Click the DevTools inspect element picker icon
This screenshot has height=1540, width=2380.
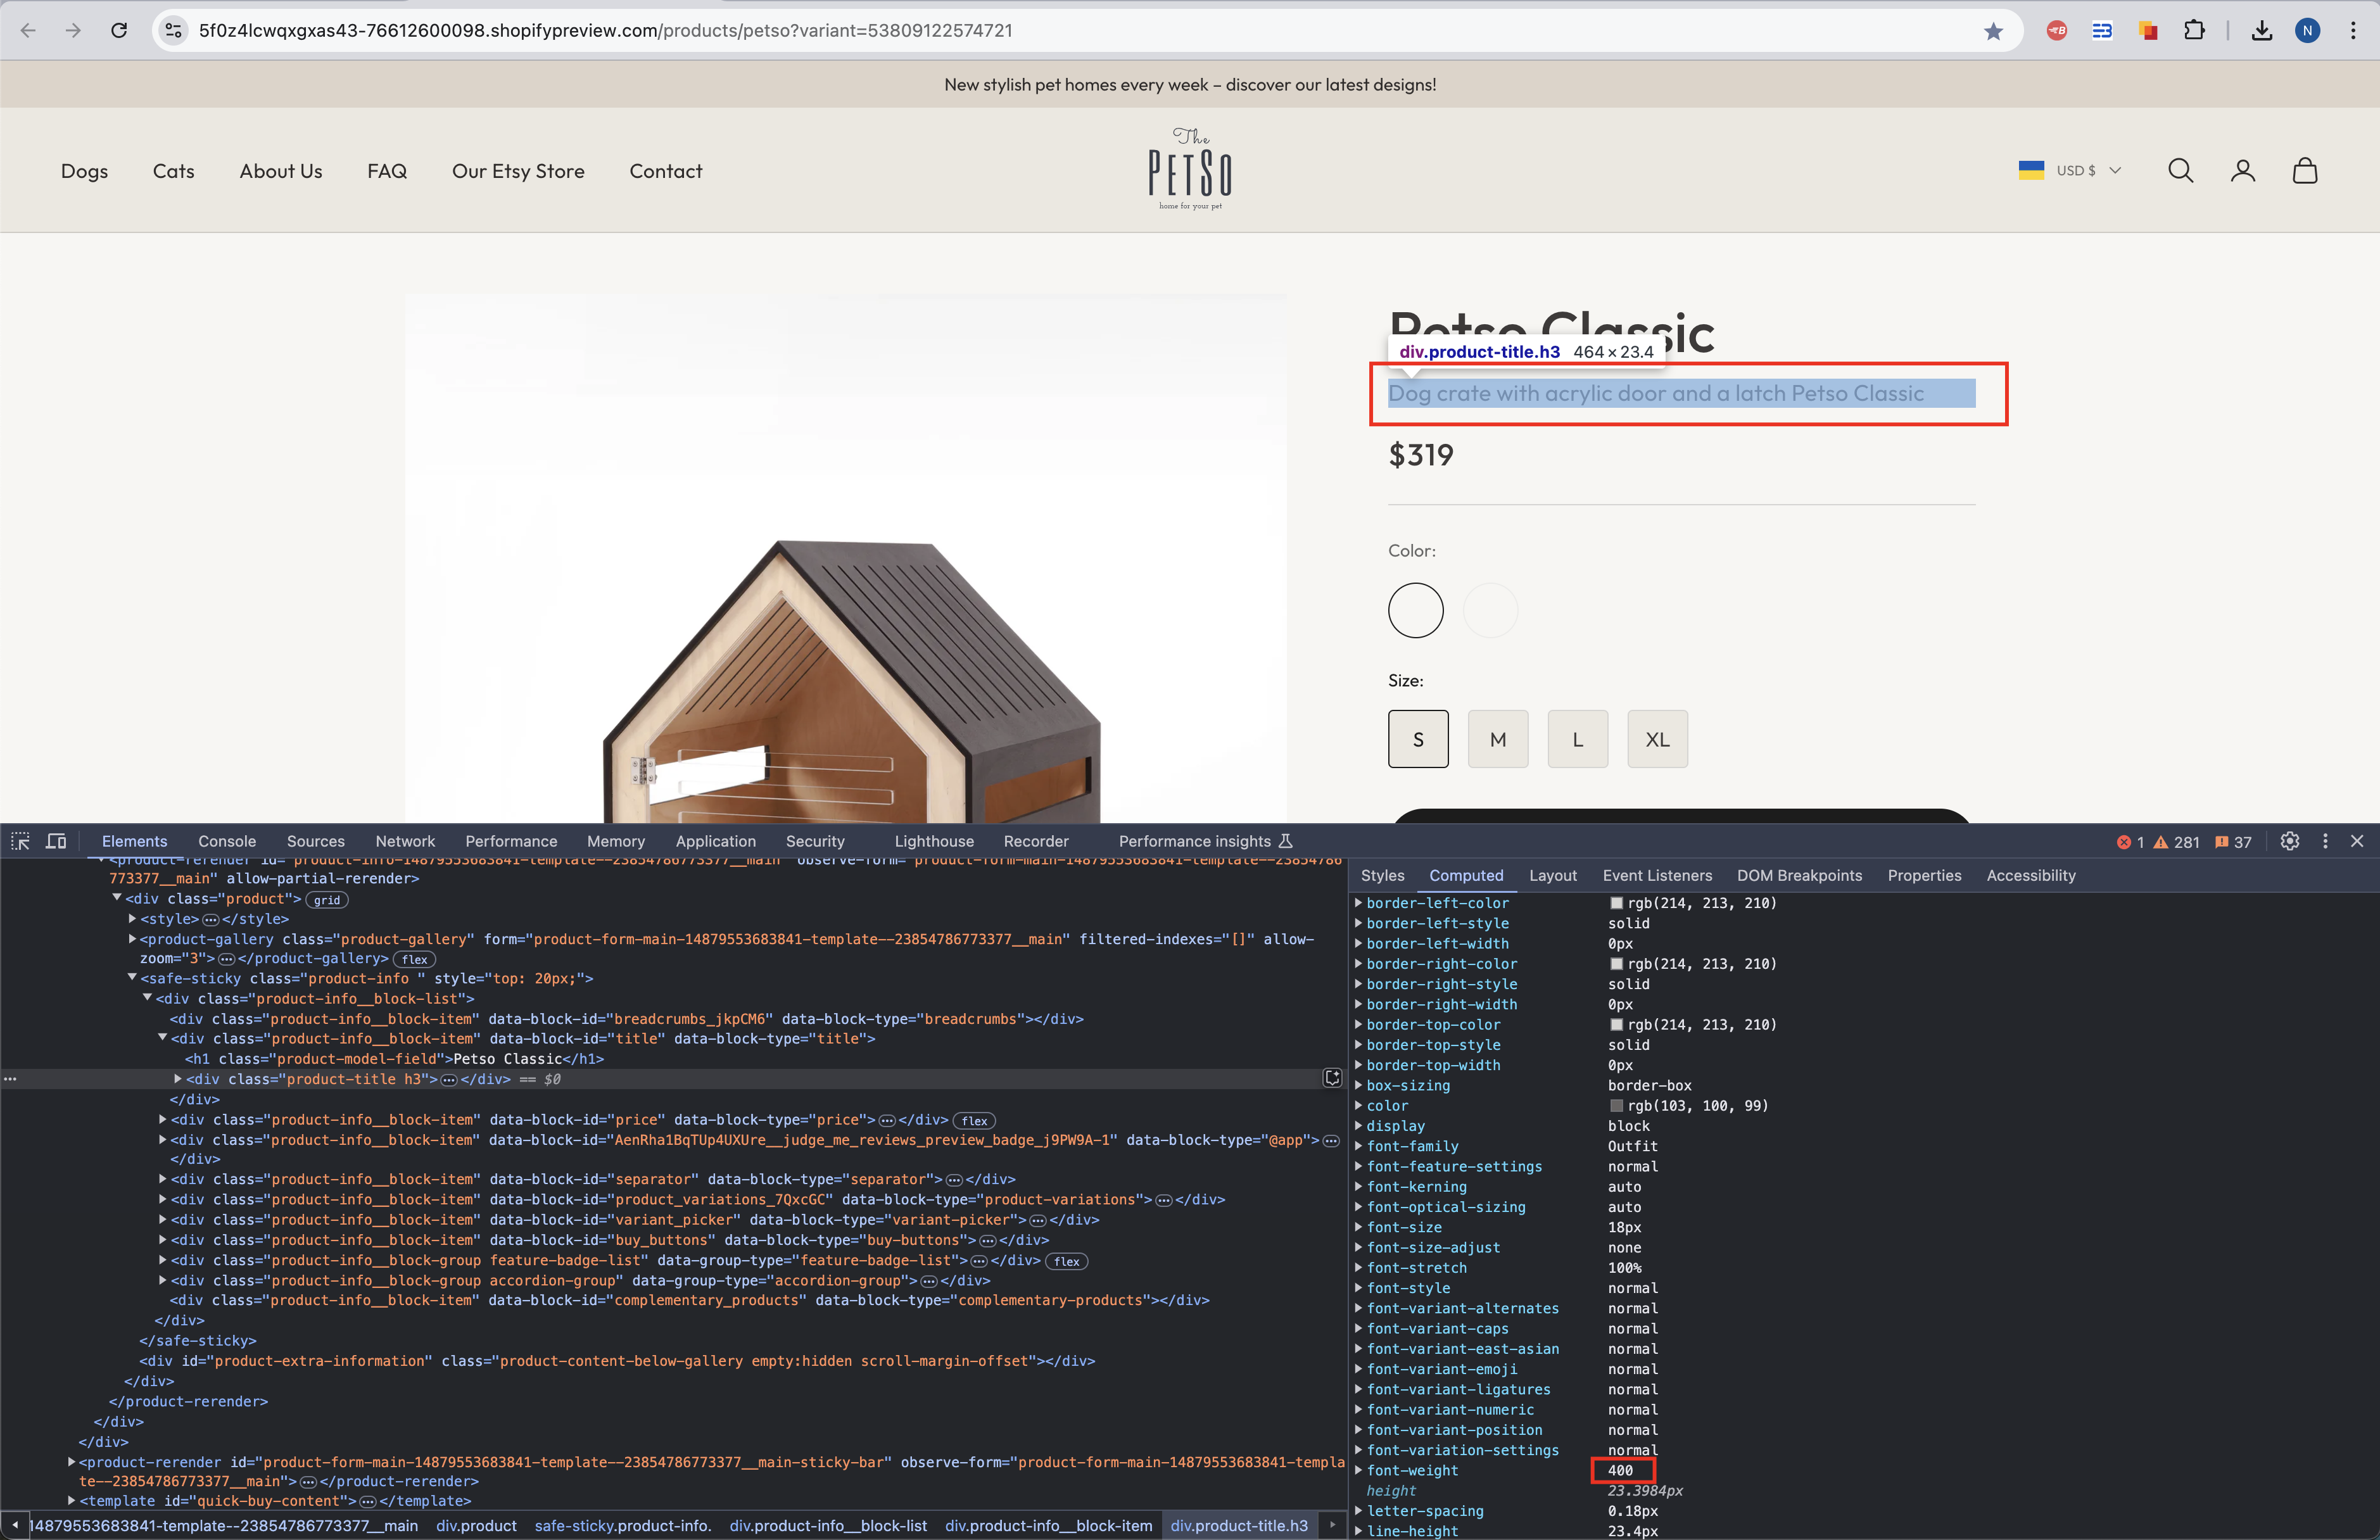[x=20, y=841]
